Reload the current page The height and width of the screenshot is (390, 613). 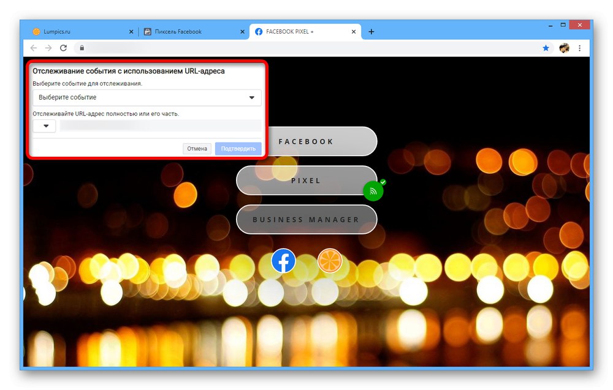(x=63, y=48)
